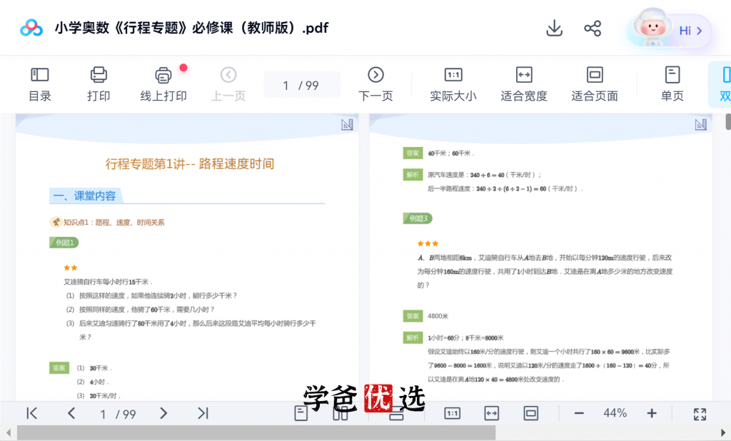This screenshot has height=441, width=731.
Task: Select 适合页面 fit page in top toolbar
Action: (x=595, y=84)
